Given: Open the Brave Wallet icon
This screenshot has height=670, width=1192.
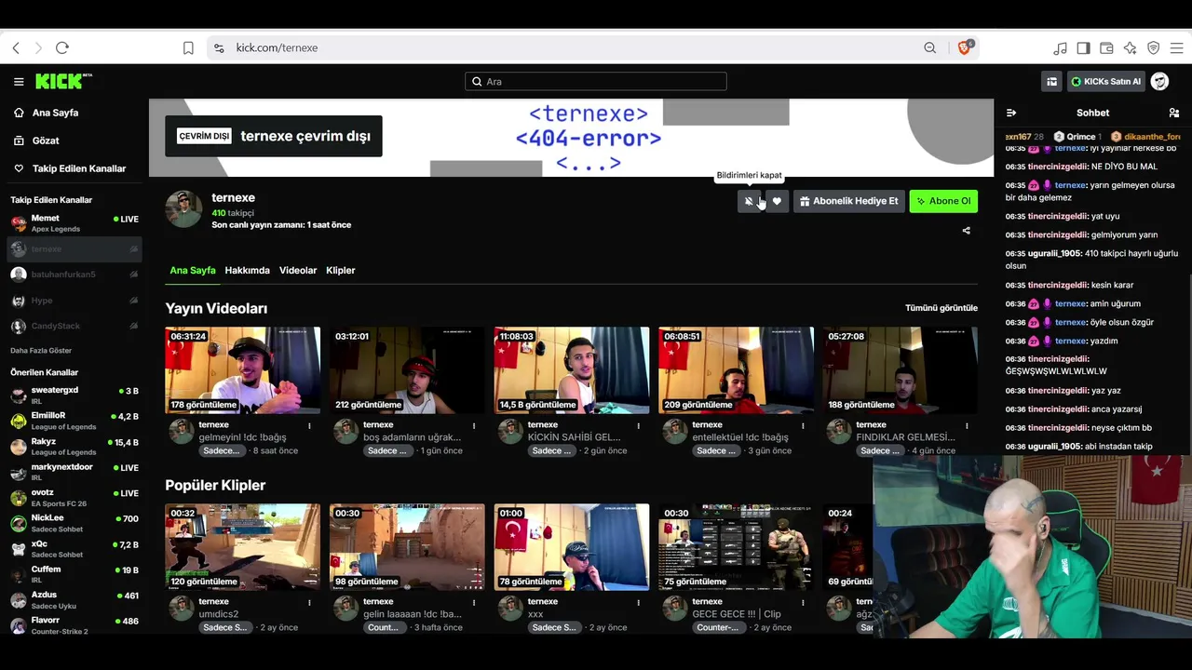Looking at the screenshot, I should (1106, 47).
